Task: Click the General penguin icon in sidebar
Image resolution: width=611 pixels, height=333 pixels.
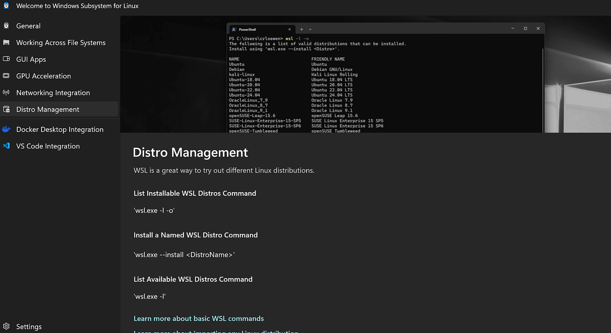Action: 6,26
